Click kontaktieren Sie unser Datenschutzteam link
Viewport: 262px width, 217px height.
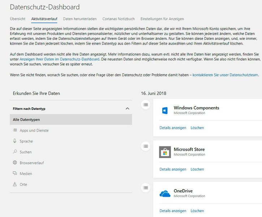pos(225,75)
